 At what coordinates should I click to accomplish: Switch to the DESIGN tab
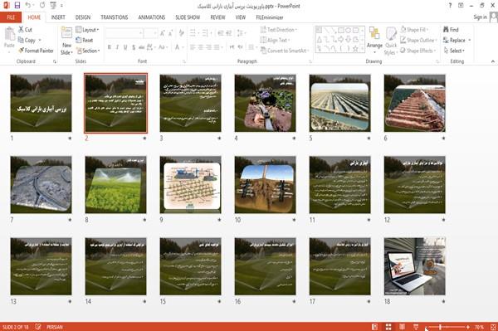(83, 17)
